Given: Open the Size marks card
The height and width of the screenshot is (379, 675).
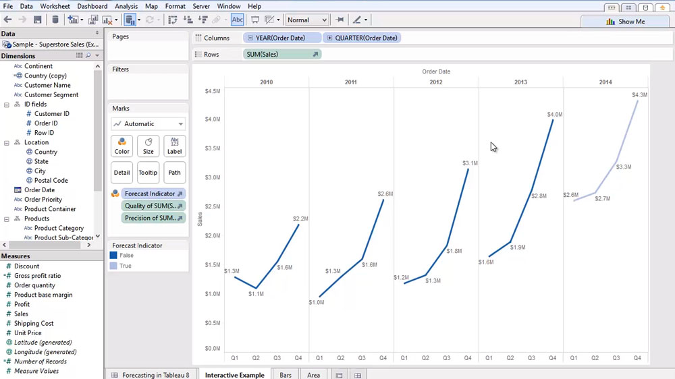Looking at the screenshot, I should [148, 146].
